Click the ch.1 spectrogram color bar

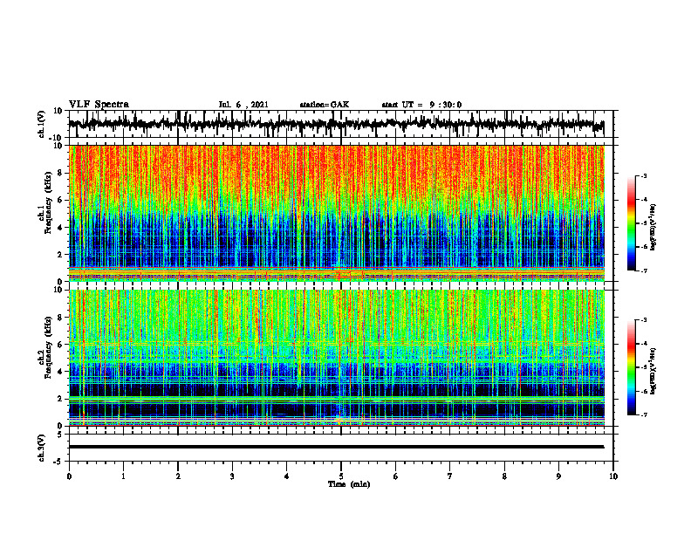tap(632, 223)
